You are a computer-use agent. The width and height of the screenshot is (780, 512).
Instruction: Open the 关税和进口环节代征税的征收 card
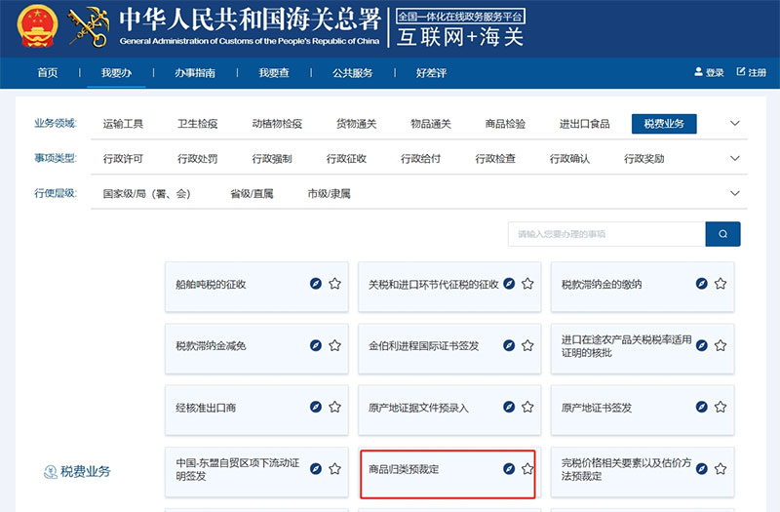[433, 285]
